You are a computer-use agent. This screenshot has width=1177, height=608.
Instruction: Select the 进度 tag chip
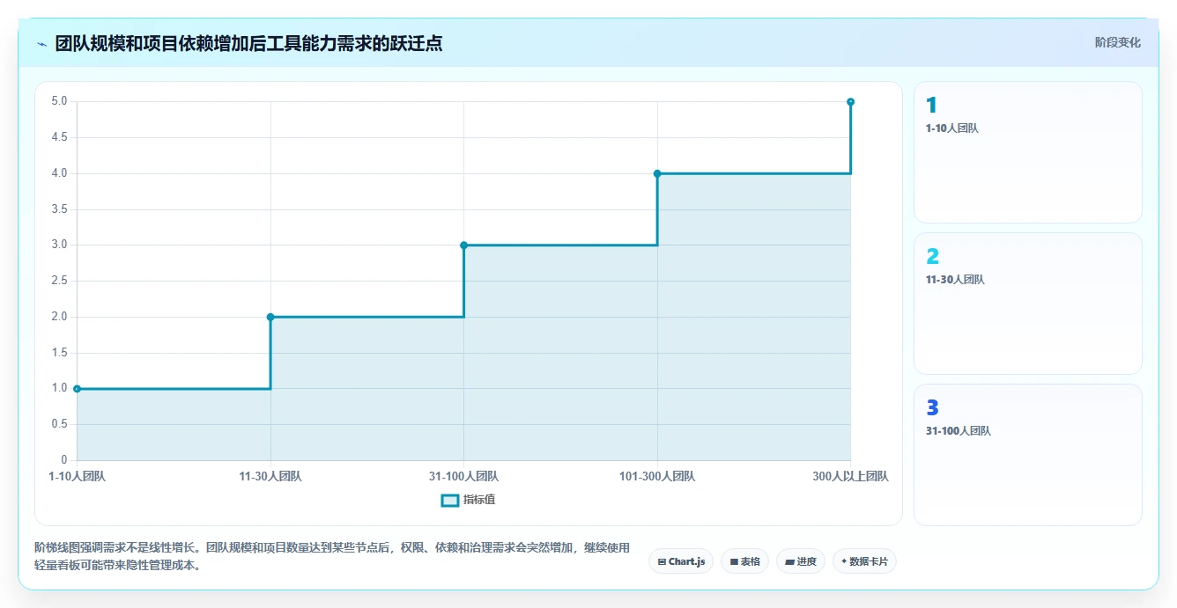[800, 561]
